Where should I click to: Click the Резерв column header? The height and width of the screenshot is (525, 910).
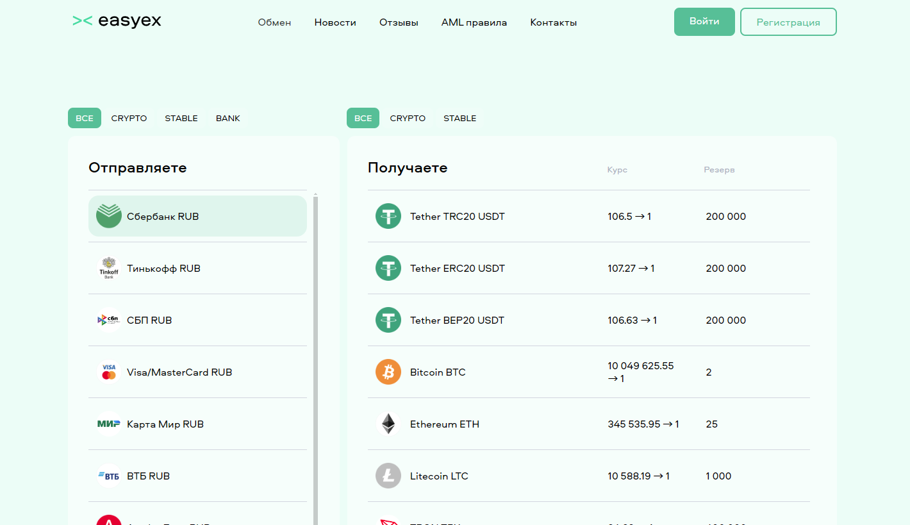(x=719, y=170)
